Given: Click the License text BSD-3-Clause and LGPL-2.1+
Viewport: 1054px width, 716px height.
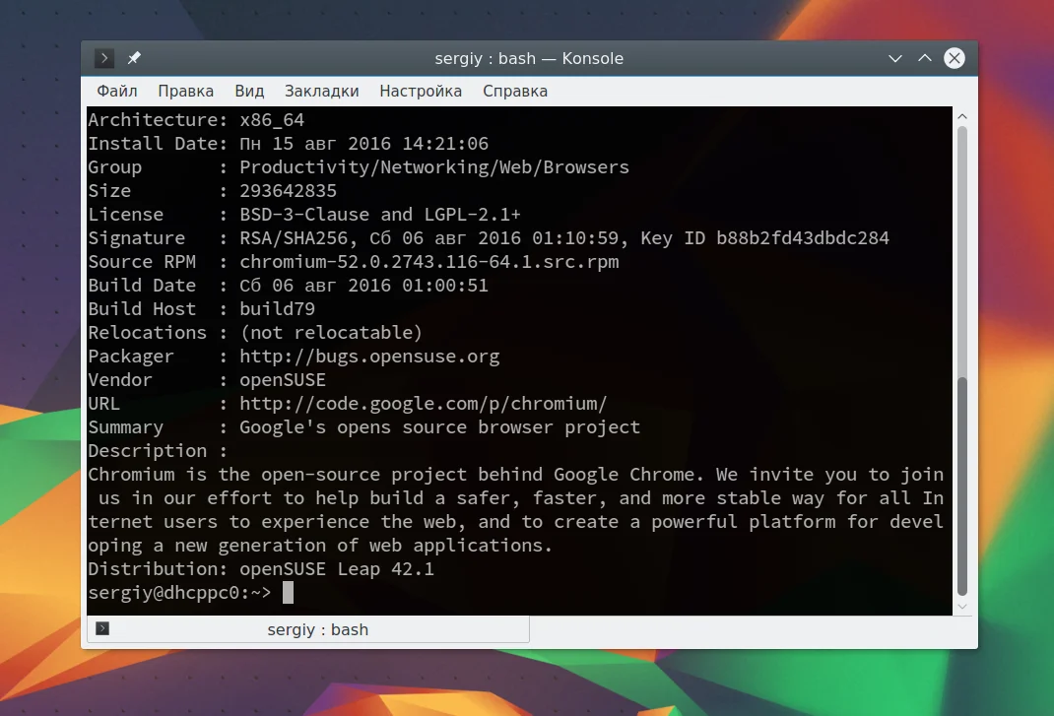Looking at the screenshot, I should pyautogui.click(x=380, y=215).
